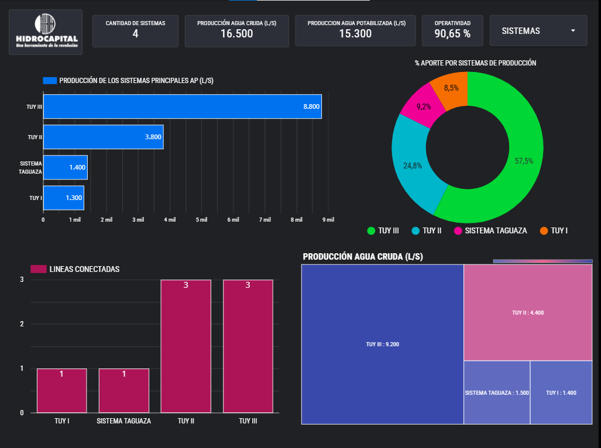Image resolution: width=601 pixels, height=448 pixels.
Task: Select the TUY II 3.800 bar
Action: click(x=103, y=137)
